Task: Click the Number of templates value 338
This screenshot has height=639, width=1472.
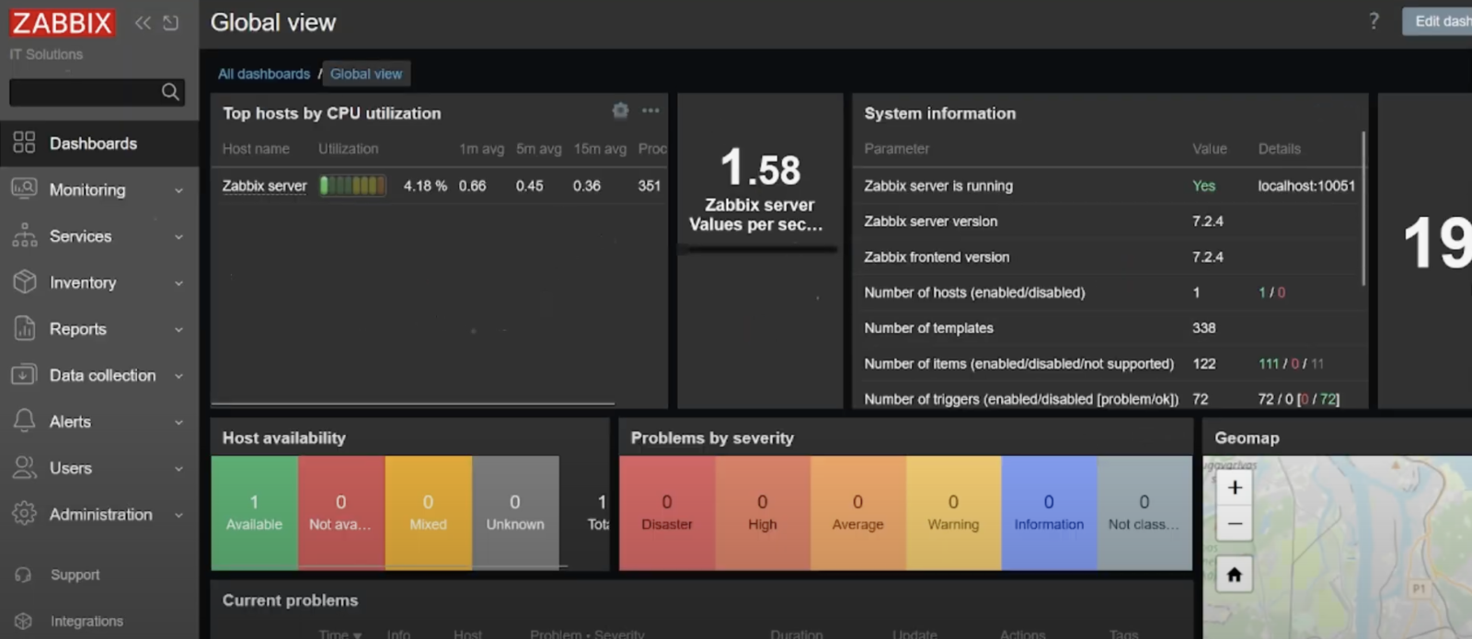Action: tap(1204, 328)
